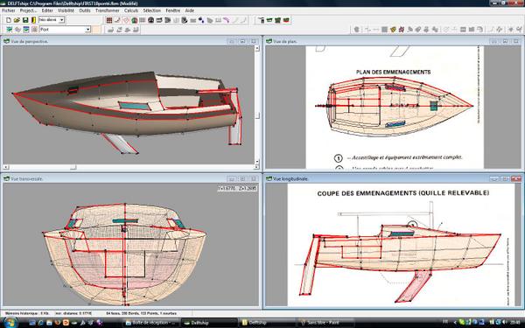Open the Fenêtre menu

click(173, 10)
